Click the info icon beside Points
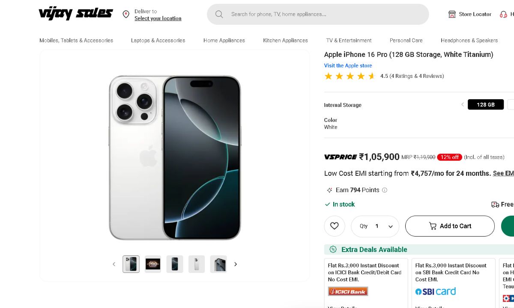 click(x=385, y=190)
